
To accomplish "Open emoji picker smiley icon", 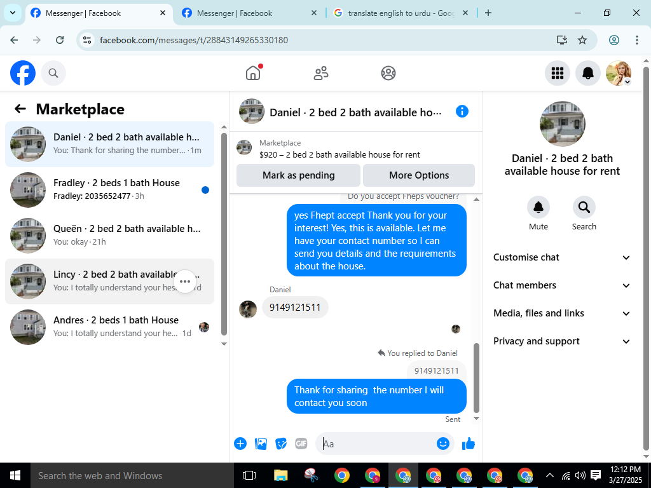I will pyautogui.click(x=443, y=444).
